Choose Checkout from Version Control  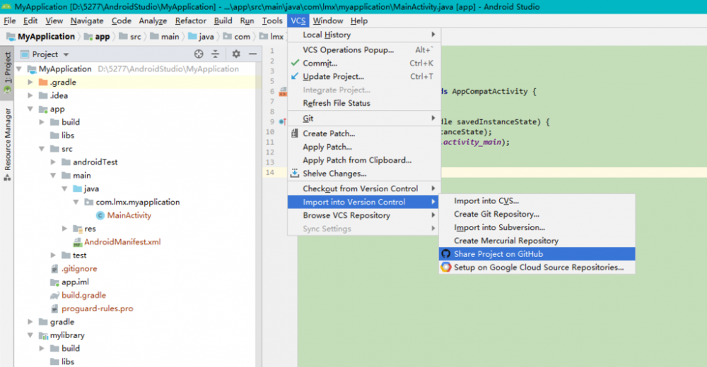click(x=360, y=188)
